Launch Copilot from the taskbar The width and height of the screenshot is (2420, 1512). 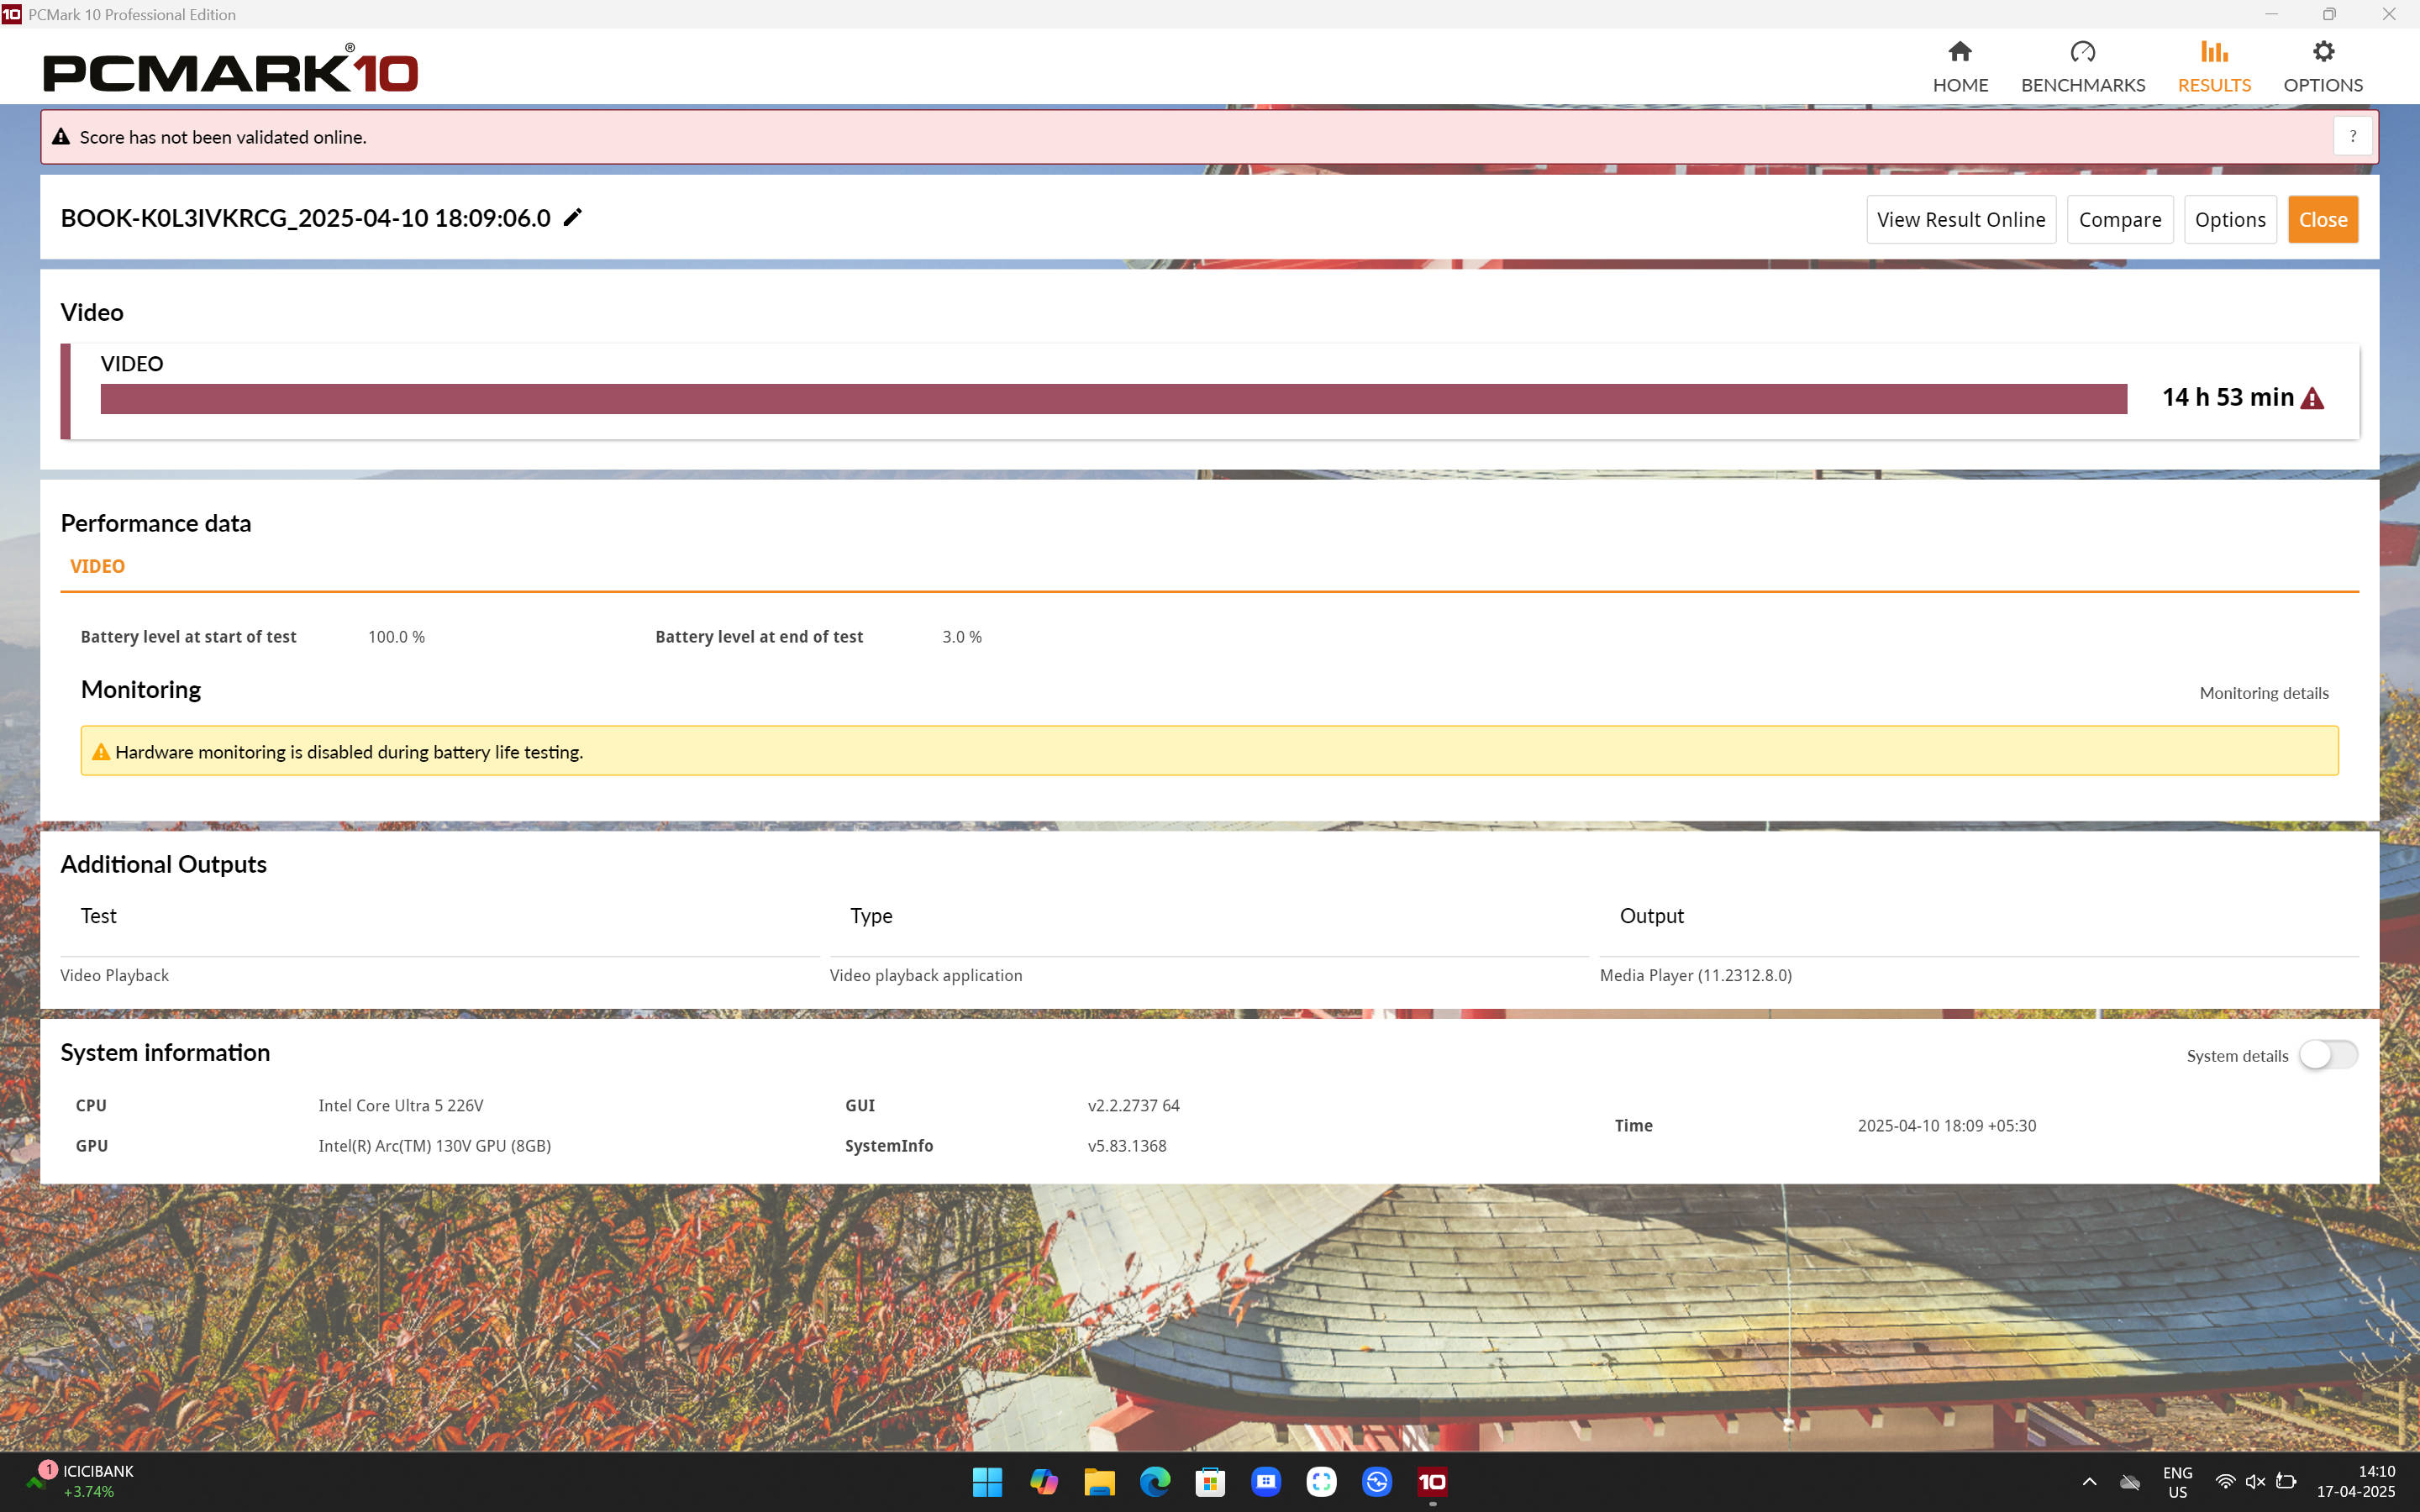pyautogui.click(x=1043, y=1482)
